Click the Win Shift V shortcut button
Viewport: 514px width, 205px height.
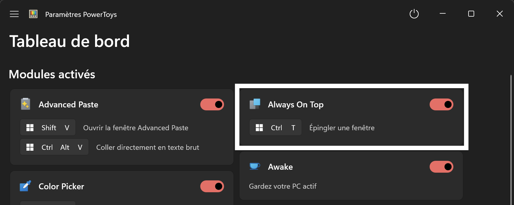(48, 128)
